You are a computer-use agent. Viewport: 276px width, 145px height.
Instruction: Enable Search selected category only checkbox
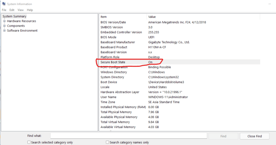click(29, 142)
